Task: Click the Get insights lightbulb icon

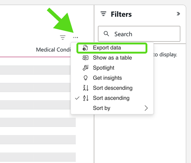Action: point(86,78)
